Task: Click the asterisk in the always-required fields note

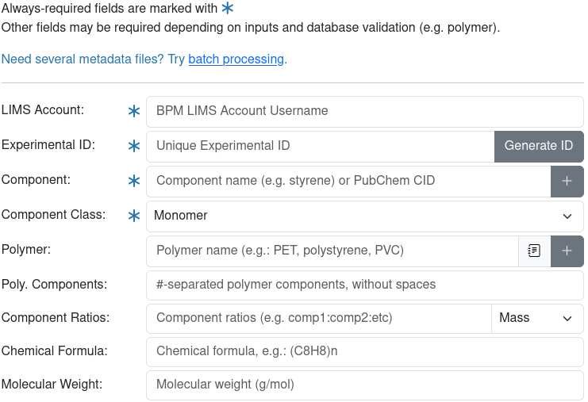Action: click(x=228, y=9)
